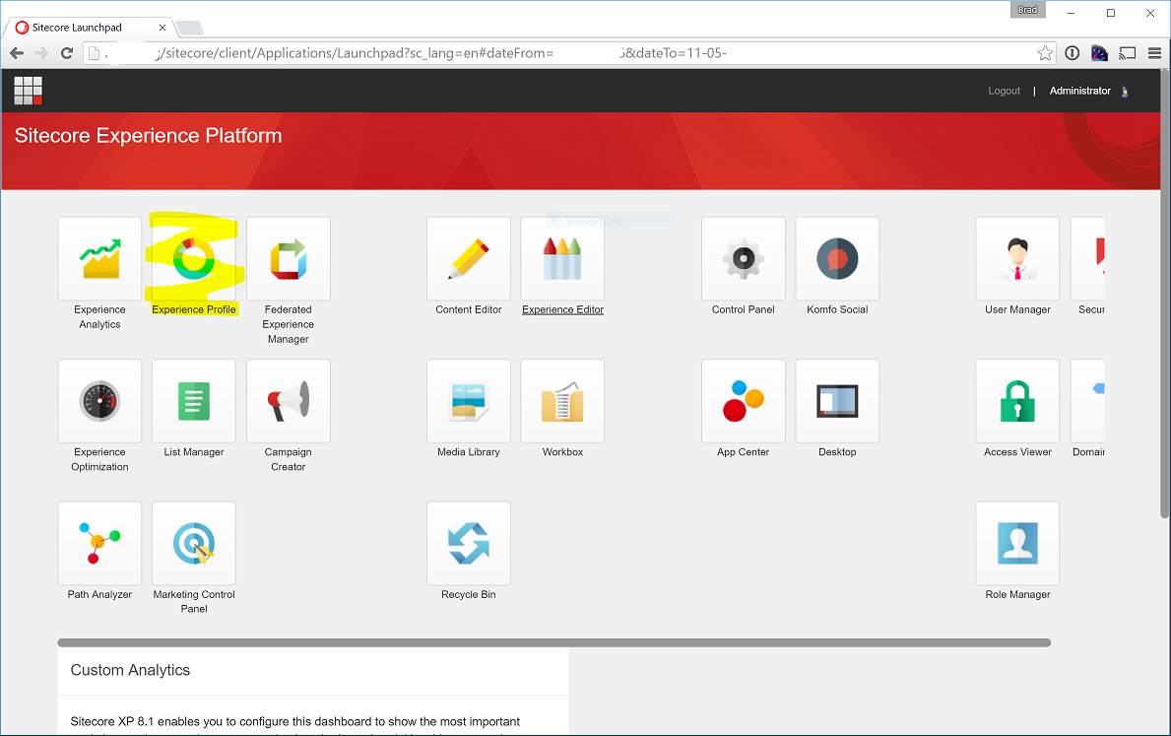Viewport: 1171px width, 736px height.
Task: Launch the Sitecore Desktop tile
Action: 837,401
